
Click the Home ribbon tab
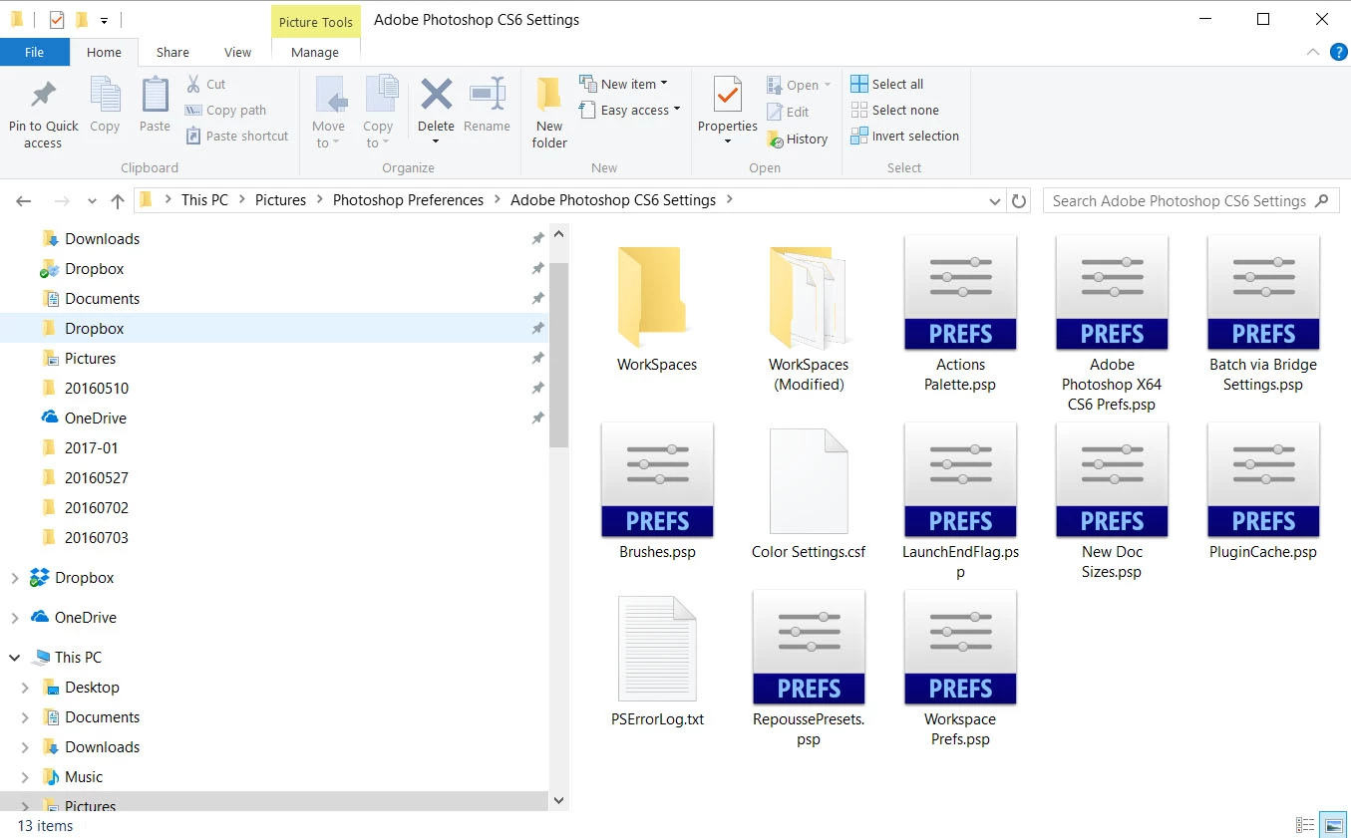tap(104, 52)
